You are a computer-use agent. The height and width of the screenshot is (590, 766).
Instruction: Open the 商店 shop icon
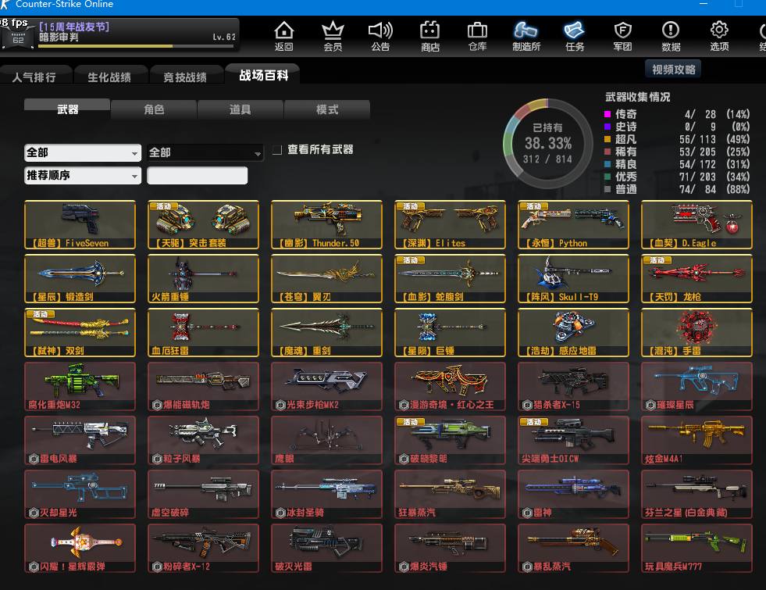point(430,36)
